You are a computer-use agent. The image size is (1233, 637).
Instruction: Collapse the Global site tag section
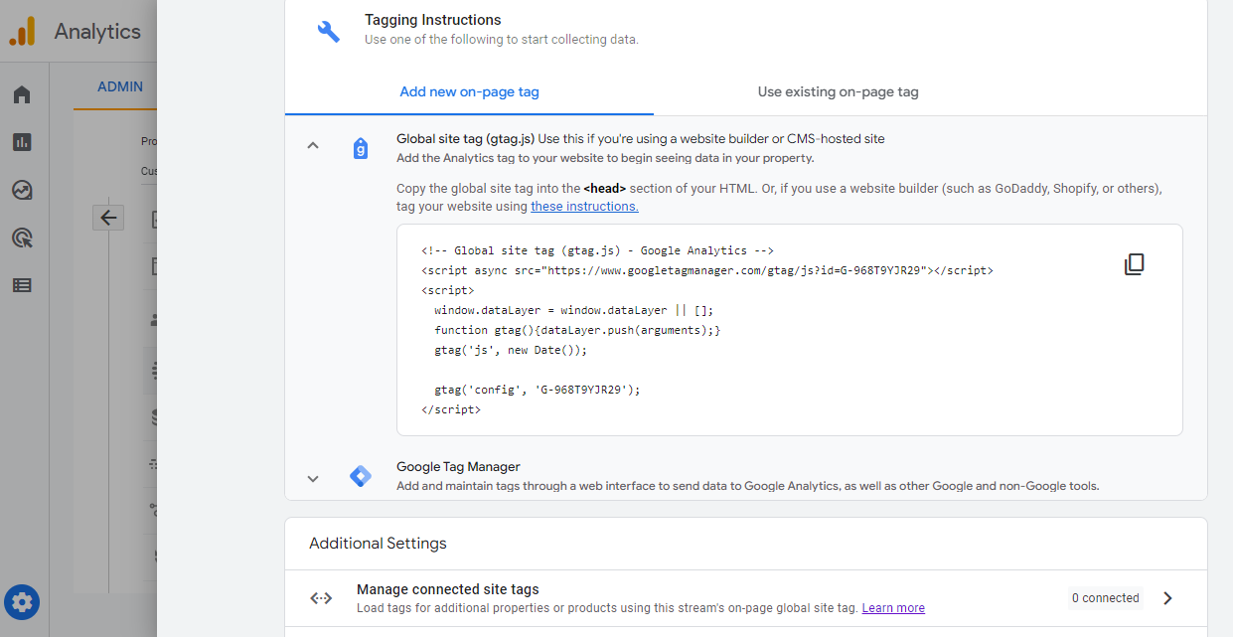click(313, 144)
